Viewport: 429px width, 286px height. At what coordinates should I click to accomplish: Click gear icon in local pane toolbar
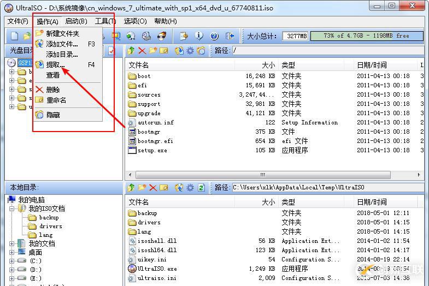tap(190, 188)
